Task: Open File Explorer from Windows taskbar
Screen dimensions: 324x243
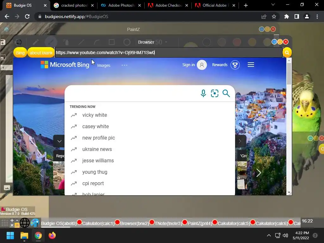Action: pos(24,235)
